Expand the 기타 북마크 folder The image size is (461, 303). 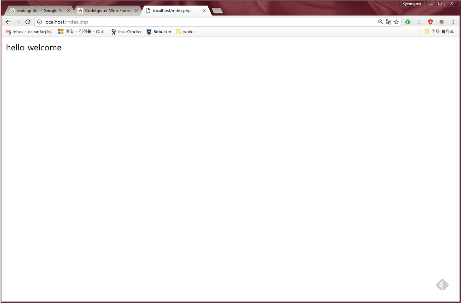[439, 31]
